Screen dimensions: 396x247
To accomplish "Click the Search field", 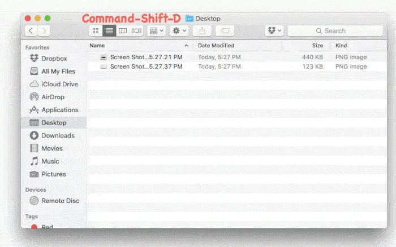I will pyautogui.click(x=335, y=30).
